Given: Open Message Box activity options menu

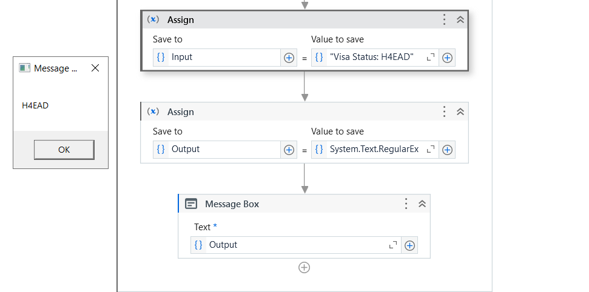Looking at the screenshot, I should point(406,204).
